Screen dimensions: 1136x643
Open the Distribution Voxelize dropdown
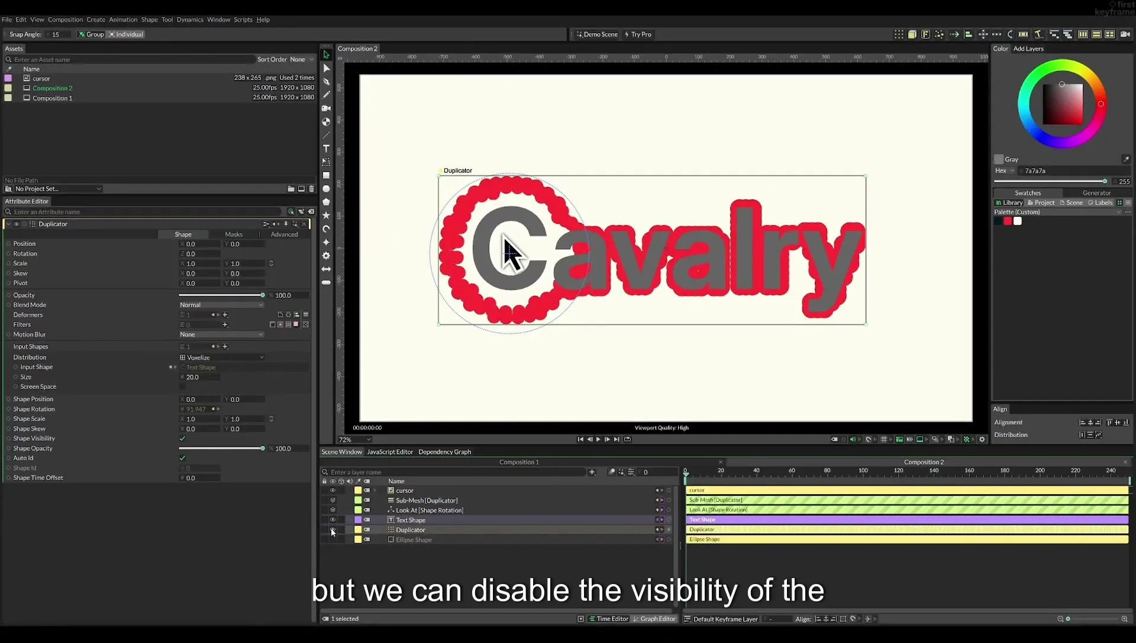pyautogui.click(x=222, y=358)
